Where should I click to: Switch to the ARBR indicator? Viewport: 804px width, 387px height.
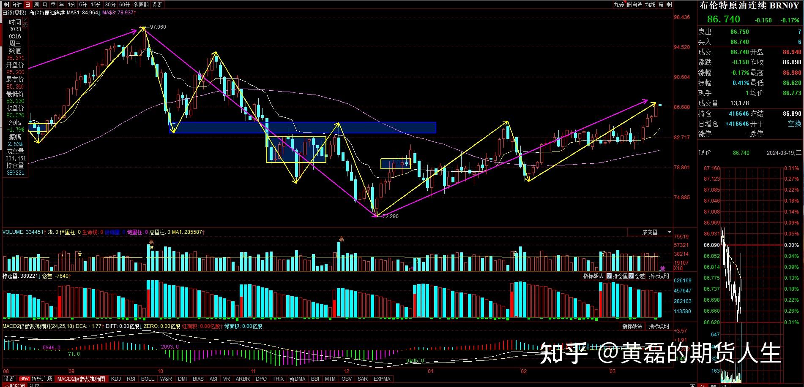[x=243, y=379]
